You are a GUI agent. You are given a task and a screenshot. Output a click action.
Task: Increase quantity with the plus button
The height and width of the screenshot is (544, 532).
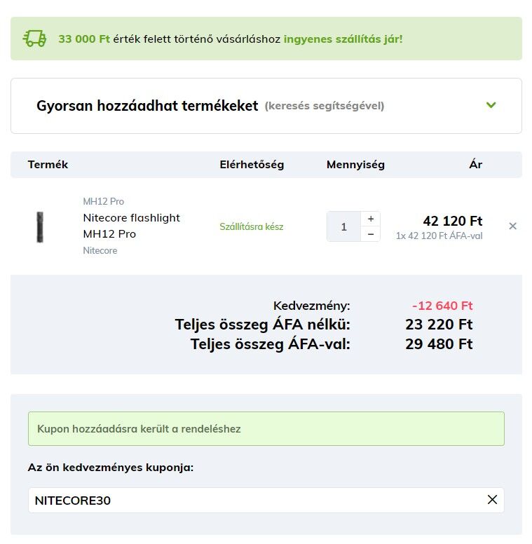[371, 219]
